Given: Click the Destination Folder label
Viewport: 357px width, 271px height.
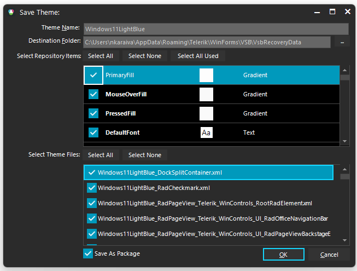Looking at the screenshot, I should coord(55,41).
